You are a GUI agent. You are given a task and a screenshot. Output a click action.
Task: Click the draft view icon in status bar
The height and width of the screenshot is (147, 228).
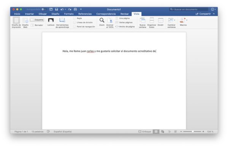click(x=176, y=131)
